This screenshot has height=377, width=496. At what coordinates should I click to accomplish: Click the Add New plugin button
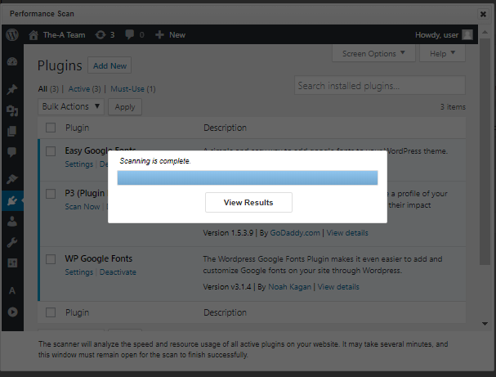coord(109,65)
